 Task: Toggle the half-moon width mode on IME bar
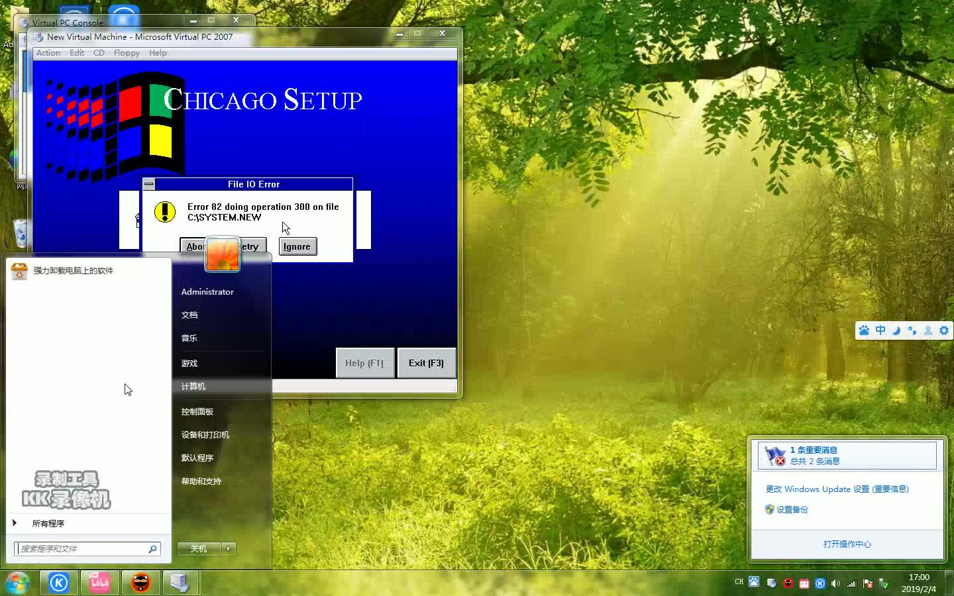[x=896, y=330]
